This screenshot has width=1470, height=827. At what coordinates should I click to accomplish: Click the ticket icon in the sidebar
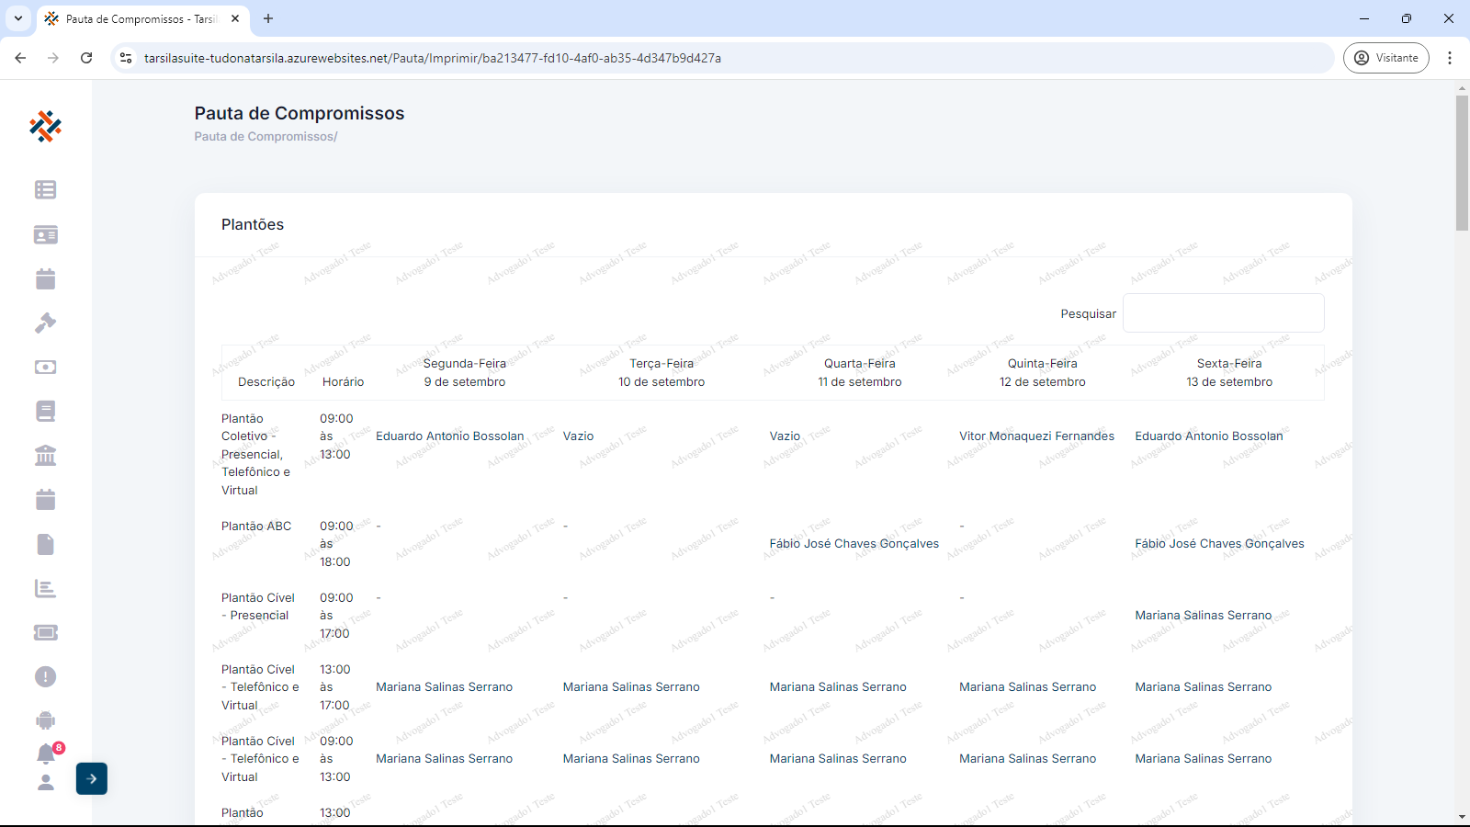tap(45, 632)
